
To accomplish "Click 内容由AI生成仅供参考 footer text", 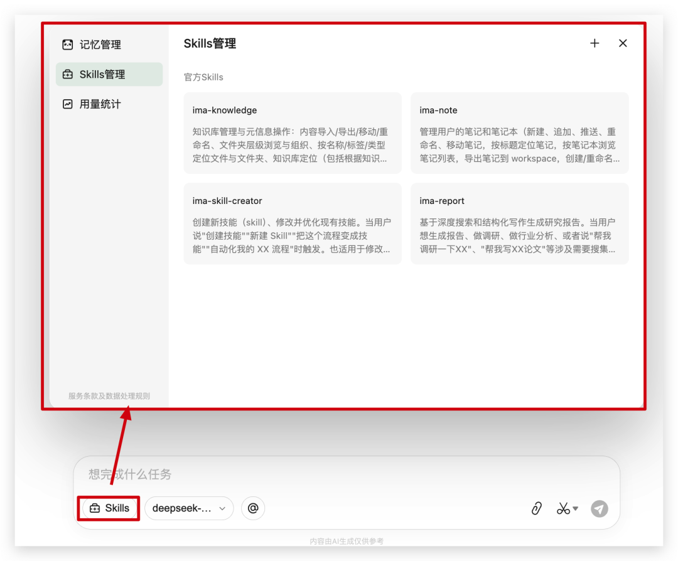I will coord(347,541).
